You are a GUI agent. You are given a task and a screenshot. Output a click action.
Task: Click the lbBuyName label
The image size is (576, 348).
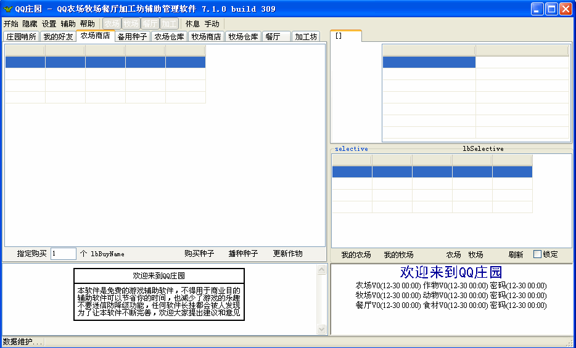(x=108, y=254)
